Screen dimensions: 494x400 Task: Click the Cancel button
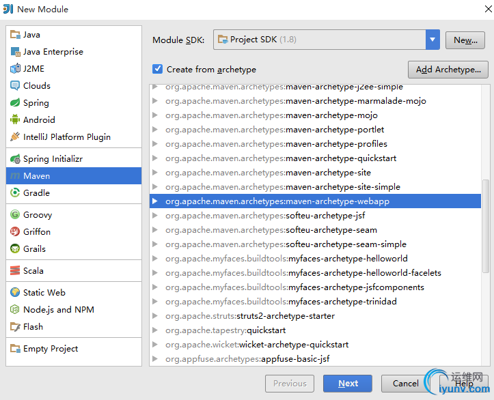(x=405, y=384)
